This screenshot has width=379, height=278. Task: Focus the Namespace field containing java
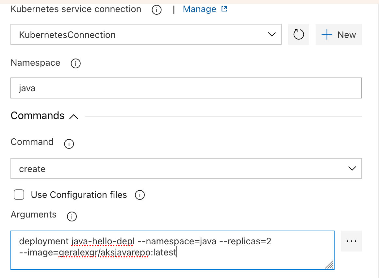click(x=186, y=88)
